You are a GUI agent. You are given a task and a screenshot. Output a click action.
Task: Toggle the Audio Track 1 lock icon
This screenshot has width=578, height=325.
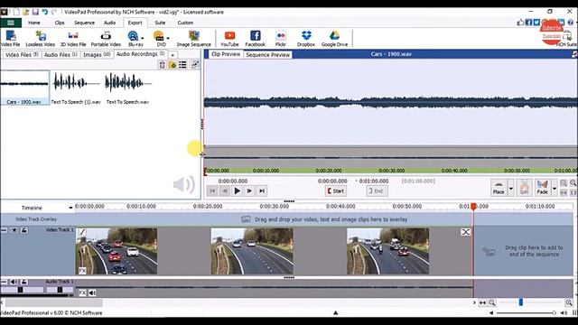[x=24, y=282]
